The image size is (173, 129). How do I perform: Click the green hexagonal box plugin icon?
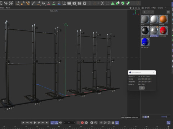[123, 3]
